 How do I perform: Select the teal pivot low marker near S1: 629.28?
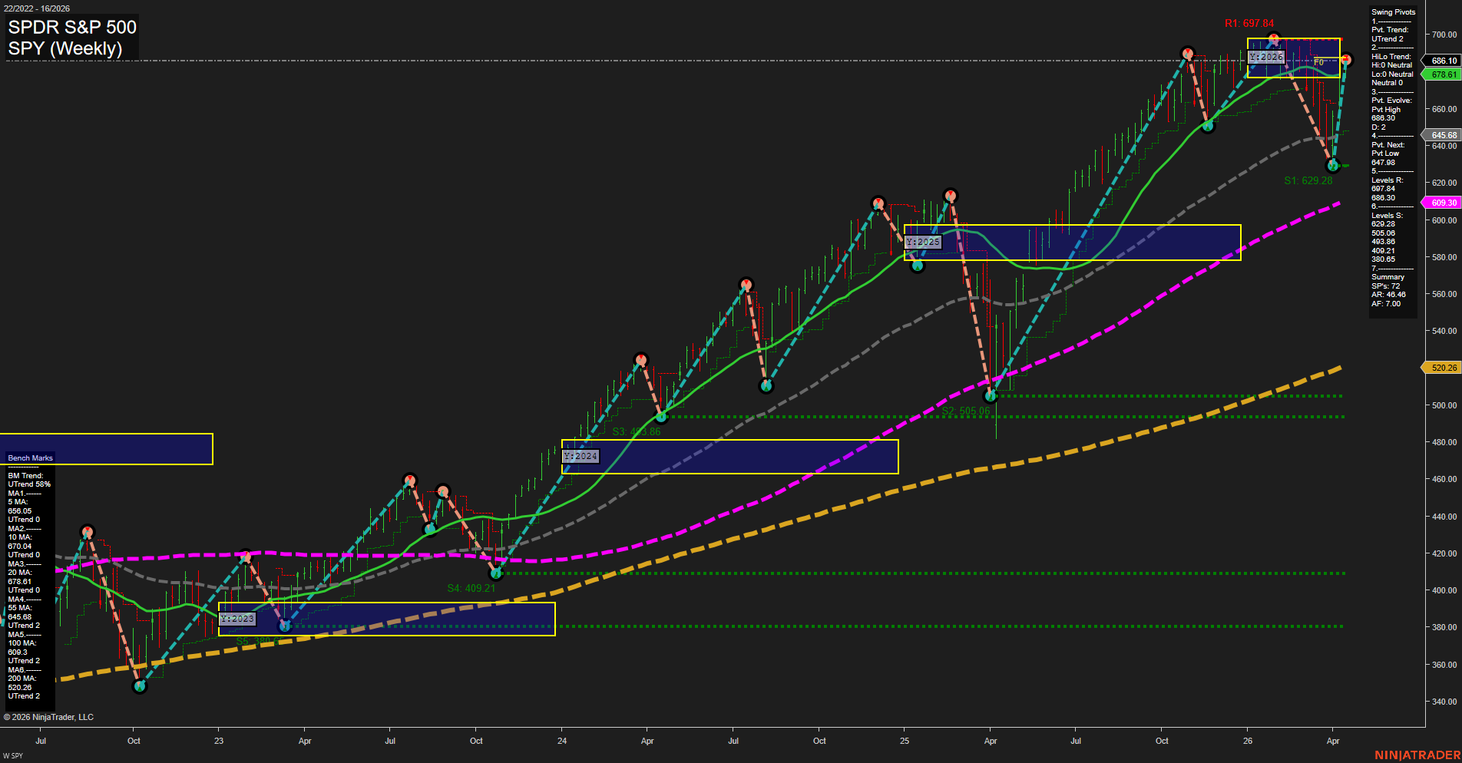[x=1332, y=165]
